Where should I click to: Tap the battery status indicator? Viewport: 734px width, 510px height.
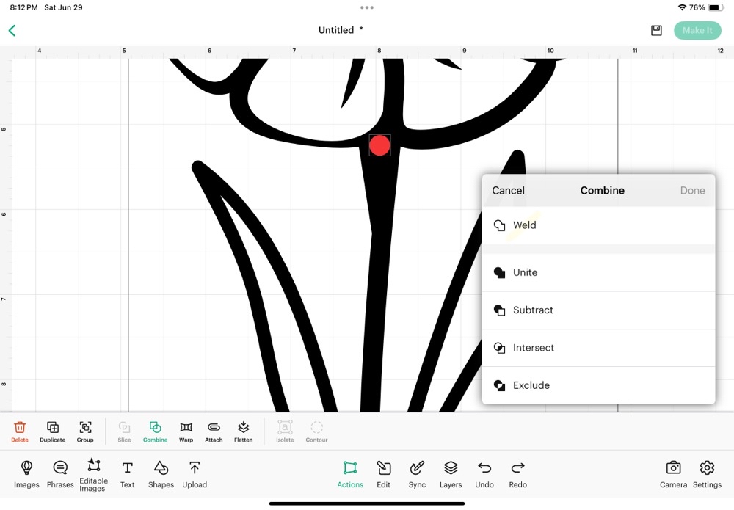716,7
